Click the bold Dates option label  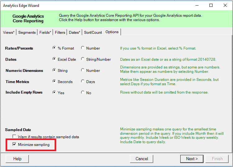coord(11,59)
